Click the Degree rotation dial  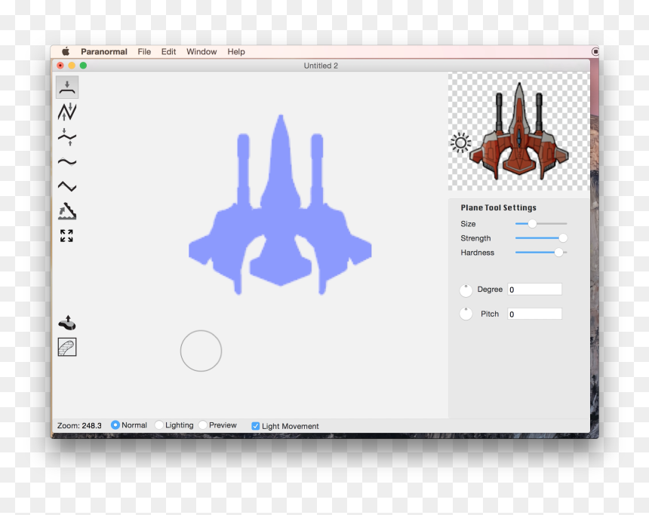(466, 290)
